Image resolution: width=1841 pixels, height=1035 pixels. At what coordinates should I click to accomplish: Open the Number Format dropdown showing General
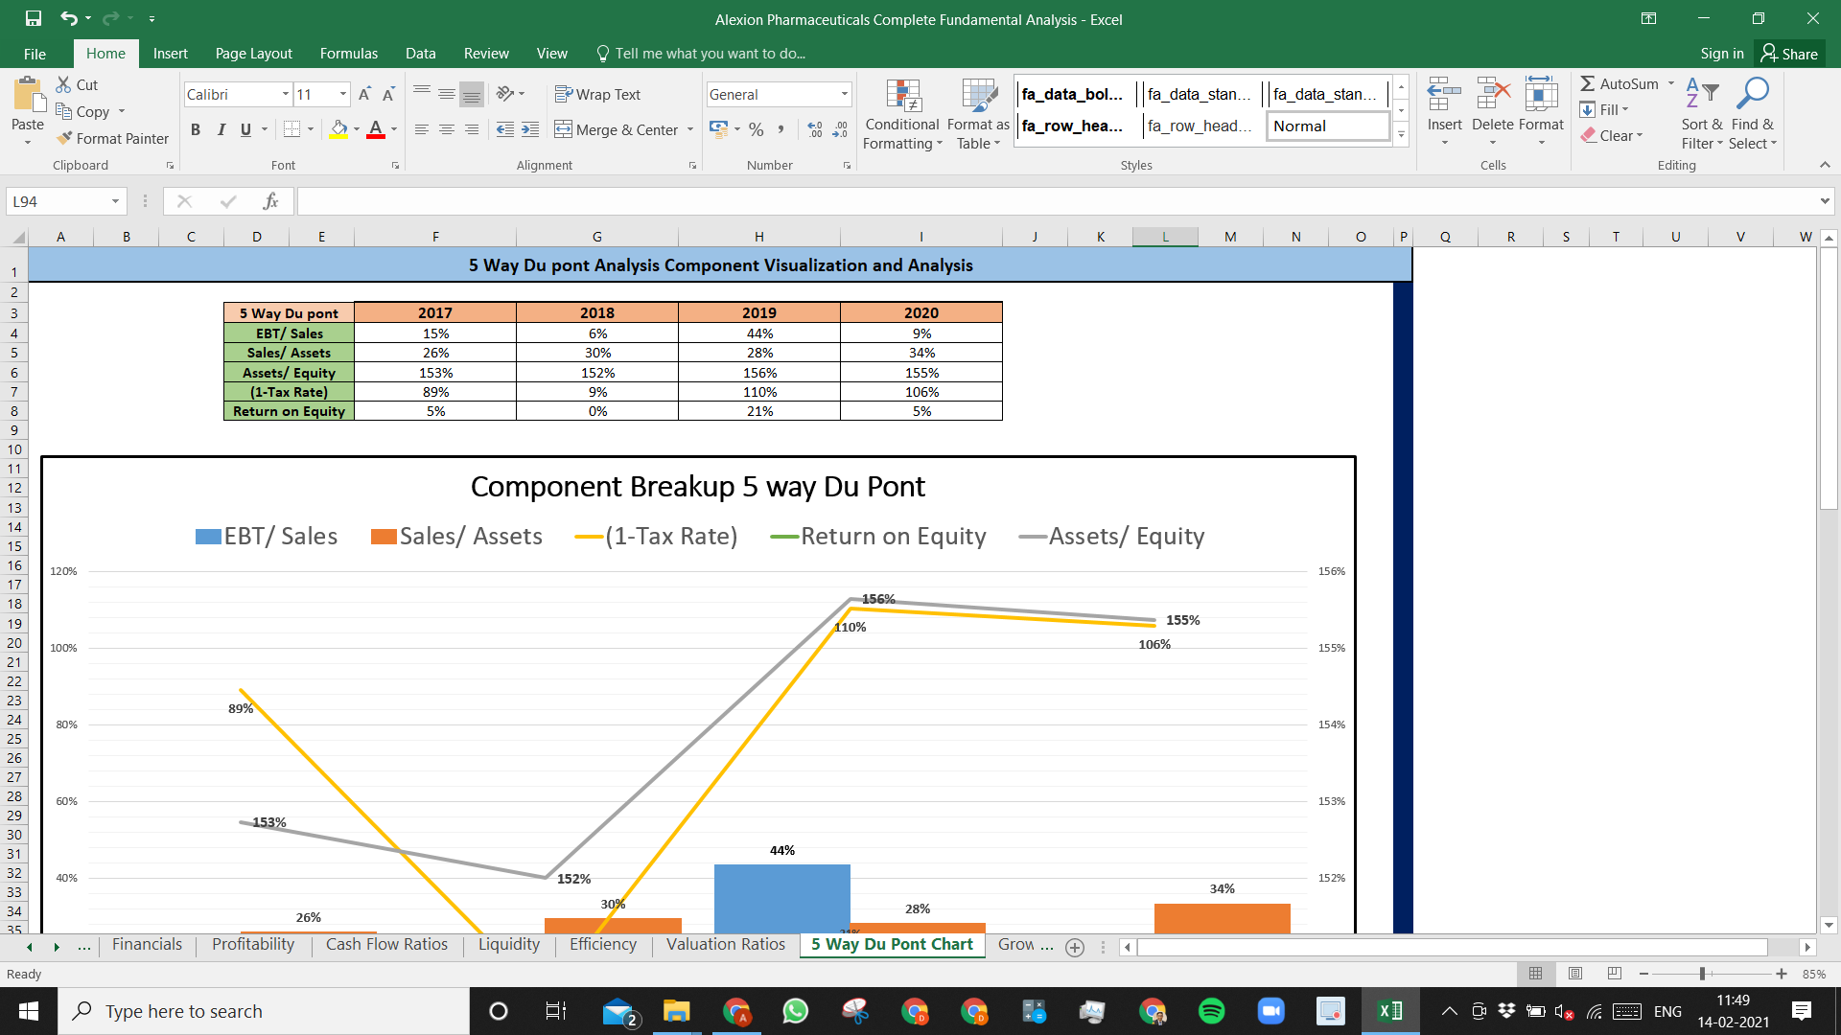click(x=845, y=94)
